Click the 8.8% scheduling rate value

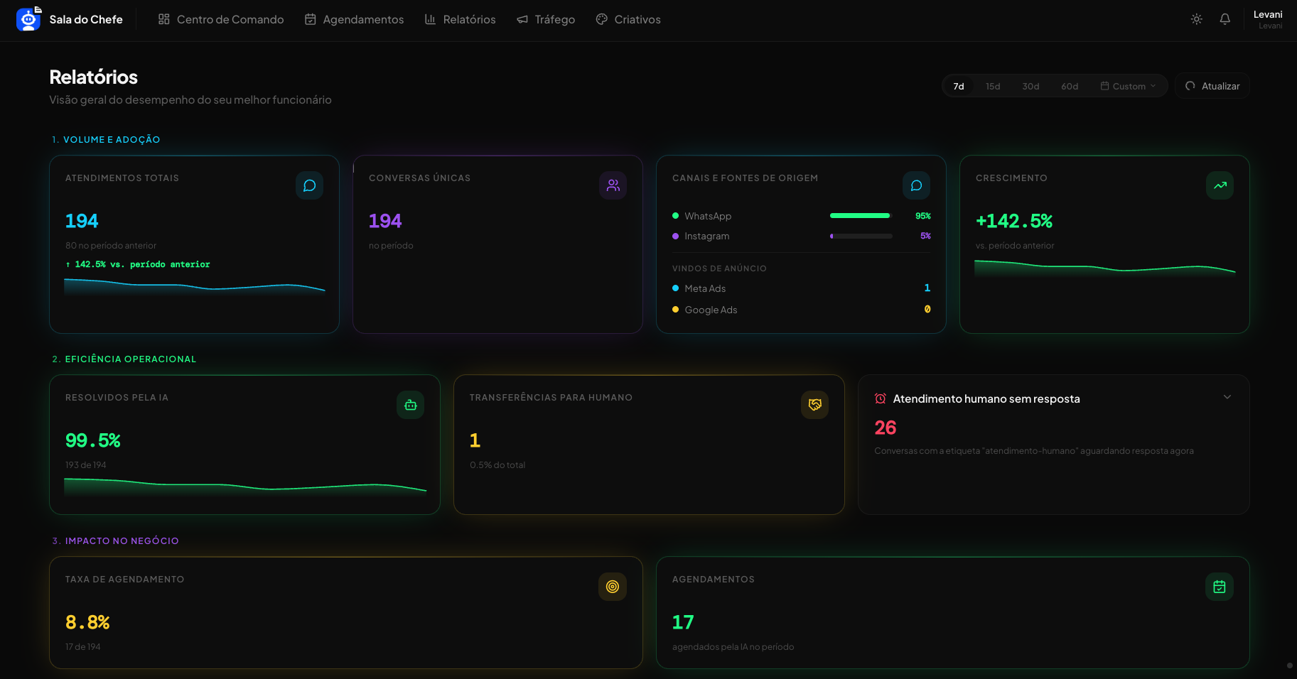pos(87,622)
